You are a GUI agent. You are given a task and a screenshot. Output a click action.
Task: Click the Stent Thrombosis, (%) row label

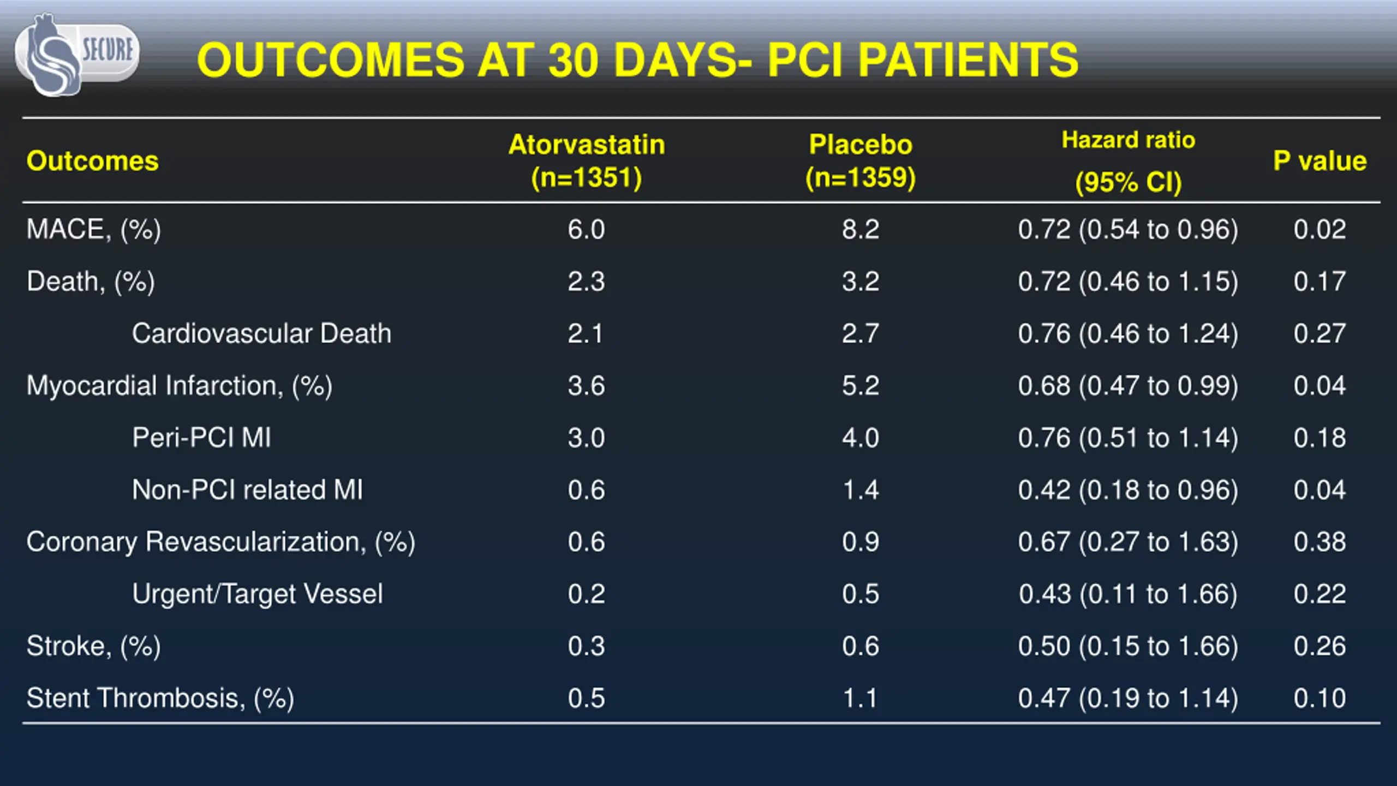tap(160, 698)
